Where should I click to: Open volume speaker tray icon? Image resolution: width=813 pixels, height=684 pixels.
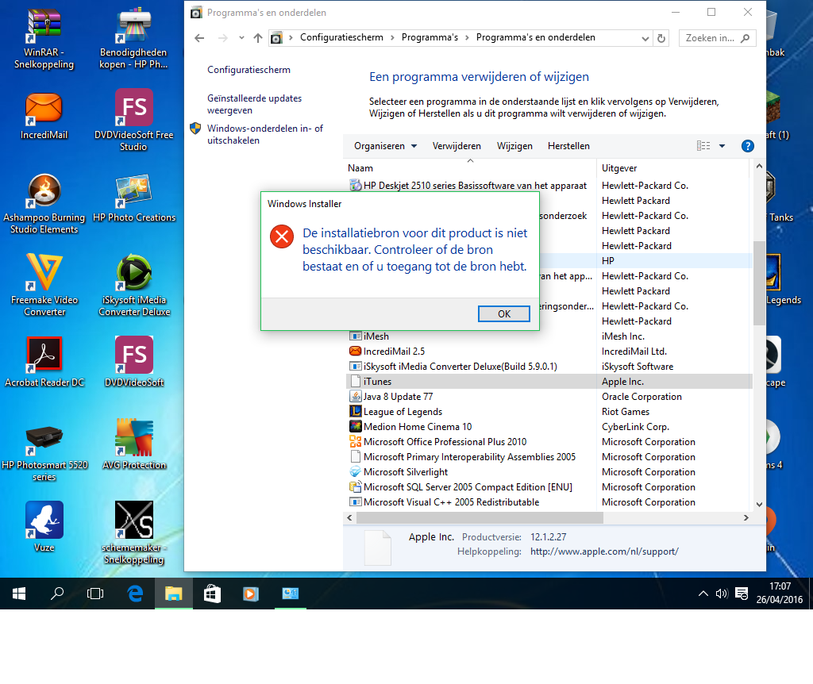tap(722, 594)
